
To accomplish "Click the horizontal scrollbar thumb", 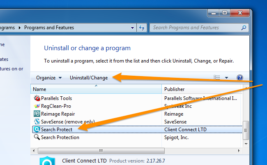I will click(x=101, y=151).
